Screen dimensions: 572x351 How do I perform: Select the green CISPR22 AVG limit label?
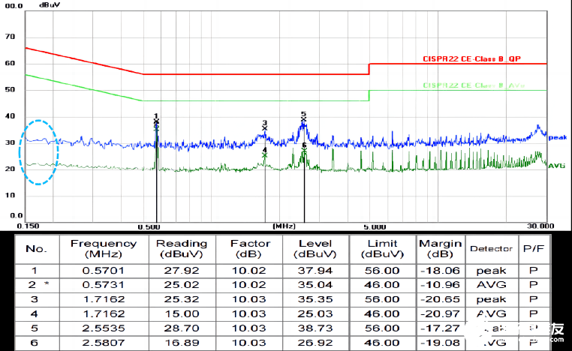pyautogui.click(x=473, y=86)
